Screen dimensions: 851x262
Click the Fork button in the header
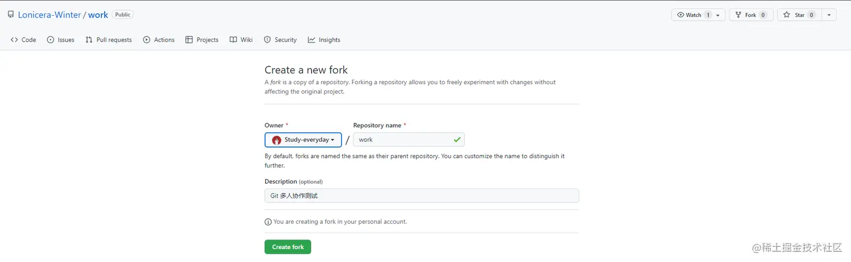751,15
